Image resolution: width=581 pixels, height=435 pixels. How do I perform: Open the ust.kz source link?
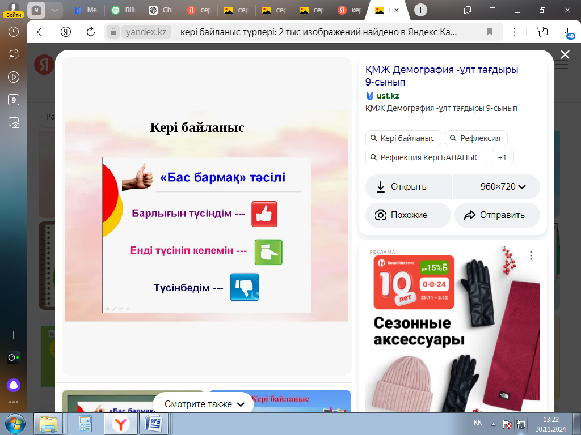(x=388, y=96)
